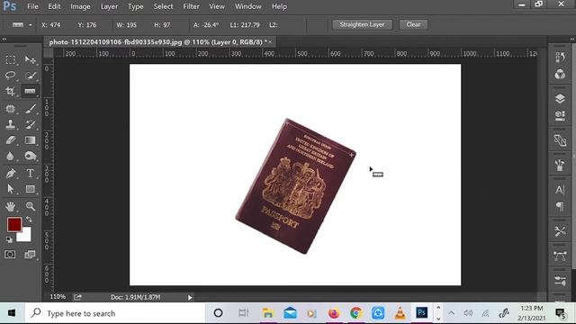This screenshot has width=576, height=324.
Task: Open the Select menu
Action: coord(163,6)
